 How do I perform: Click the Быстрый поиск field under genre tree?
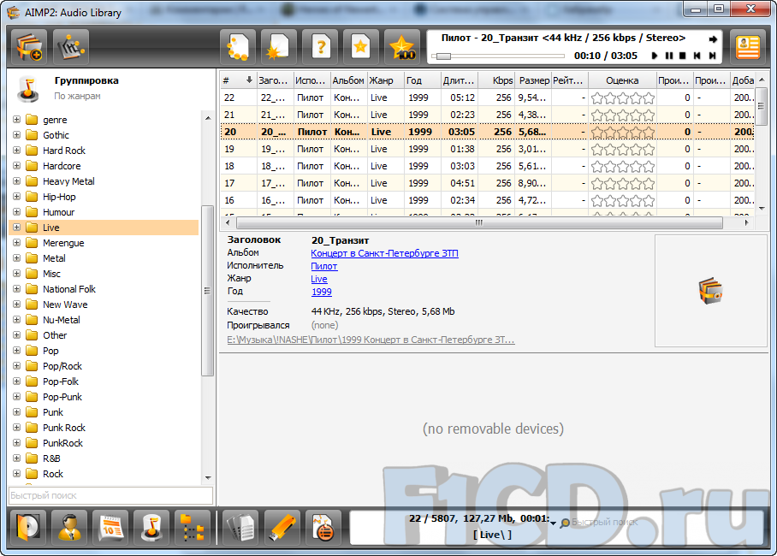point(111,495)
